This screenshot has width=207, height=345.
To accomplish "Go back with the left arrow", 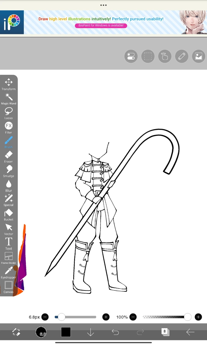I will click(190, 332).
